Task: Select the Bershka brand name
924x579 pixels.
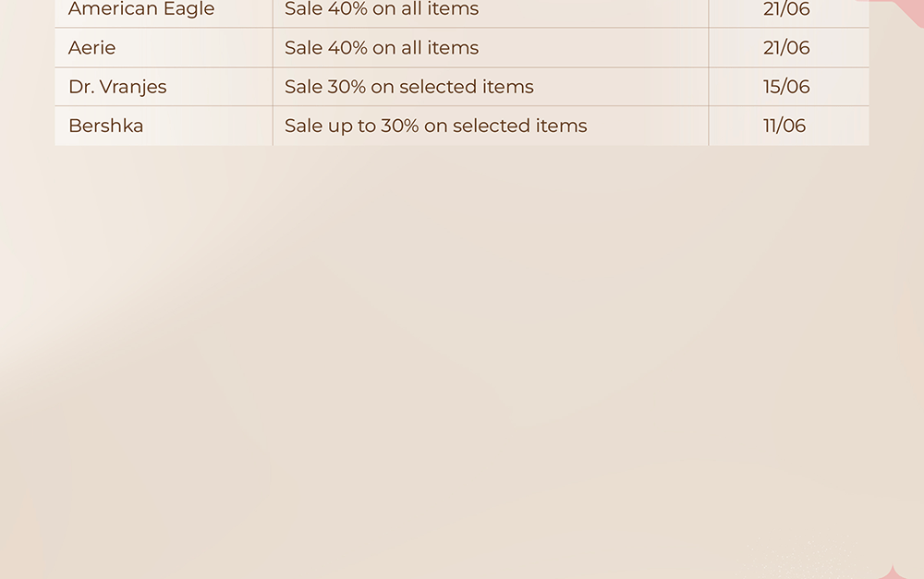Action: click(x=106, y=126)
